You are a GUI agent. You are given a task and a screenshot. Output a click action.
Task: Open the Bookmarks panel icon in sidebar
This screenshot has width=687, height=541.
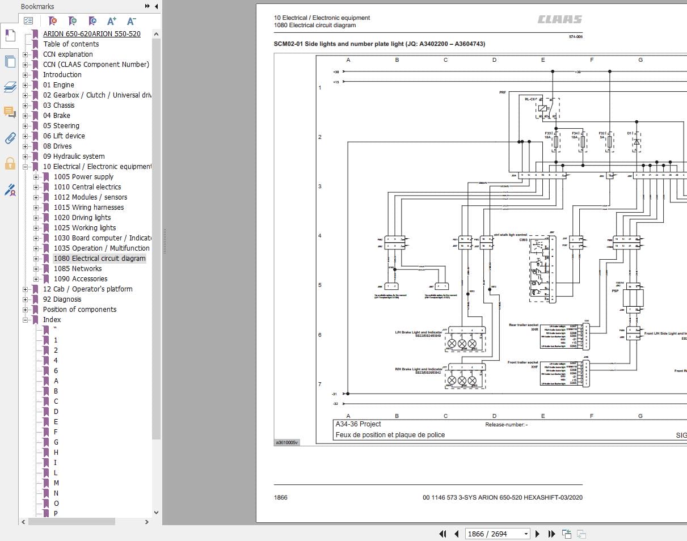(10, 36)
